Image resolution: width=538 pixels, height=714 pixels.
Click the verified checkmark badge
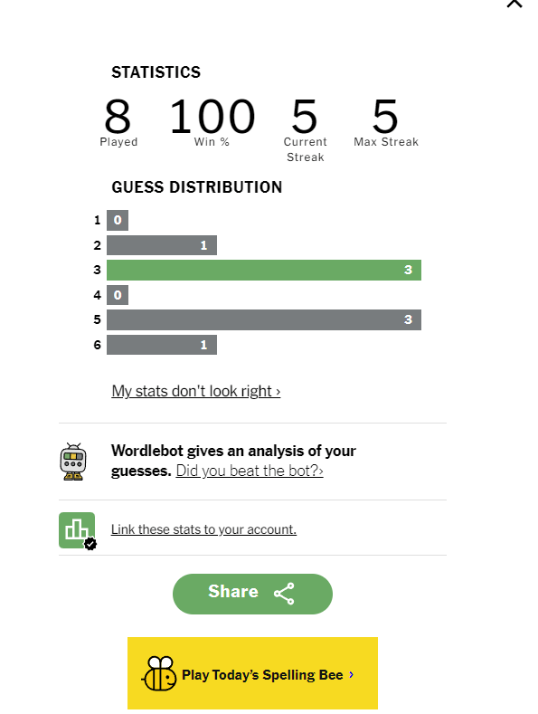tap(90, 543)
